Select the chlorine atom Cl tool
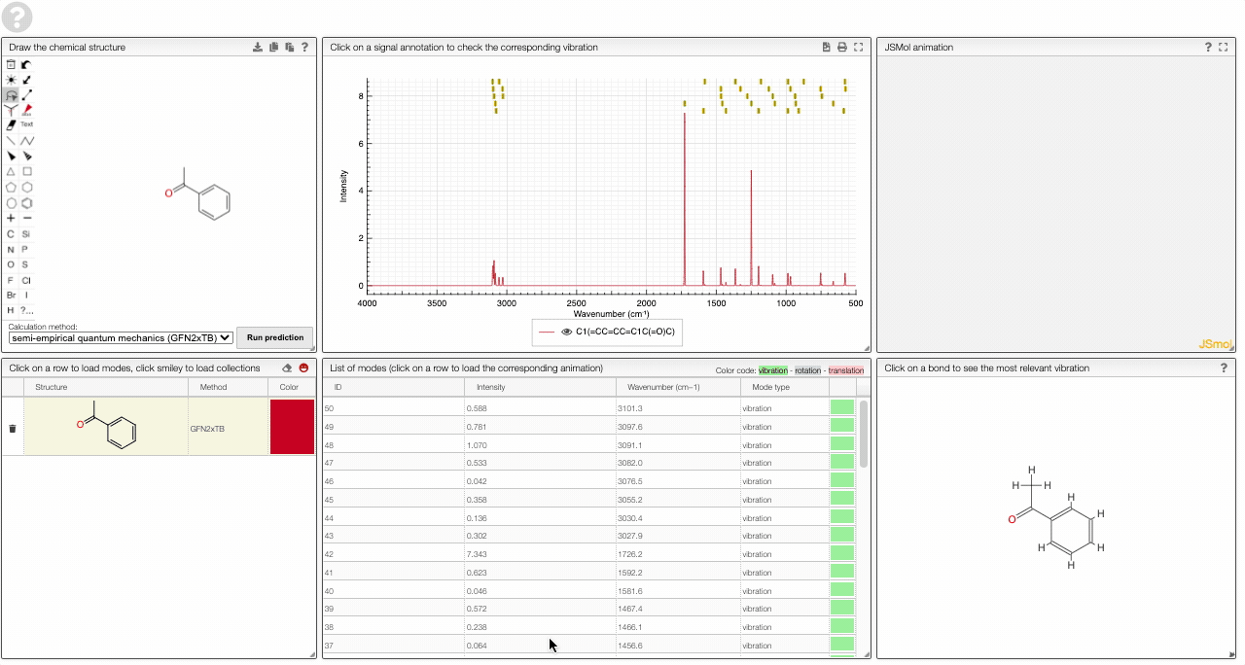The height and width of the screenshot is (665, 1245). (x=26, y=280)
